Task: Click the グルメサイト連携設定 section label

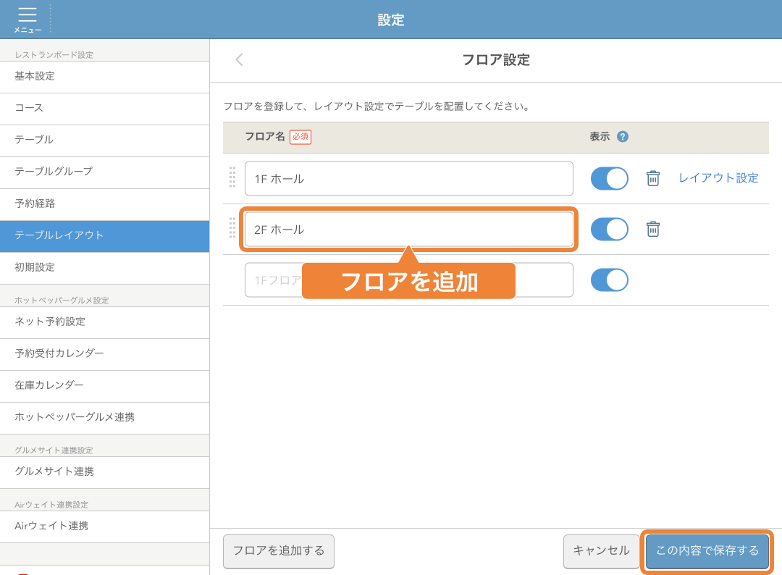Action: [54, 450]
